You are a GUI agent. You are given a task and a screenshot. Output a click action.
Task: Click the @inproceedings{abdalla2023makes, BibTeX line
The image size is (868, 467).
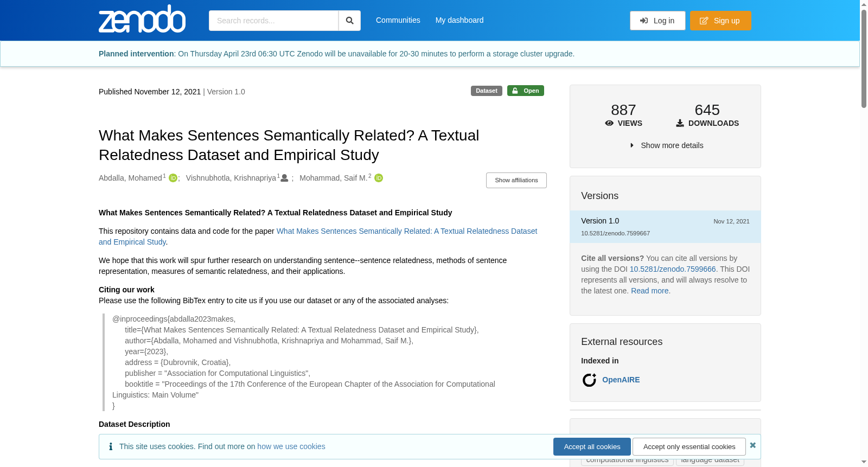(174, 319)
